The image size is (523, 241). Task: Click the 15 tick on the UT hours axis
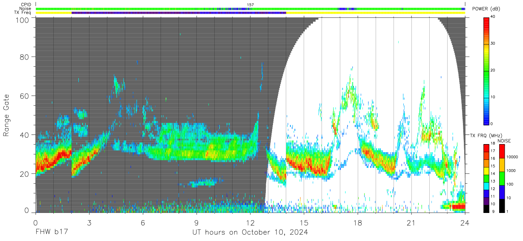coord(304,223)
